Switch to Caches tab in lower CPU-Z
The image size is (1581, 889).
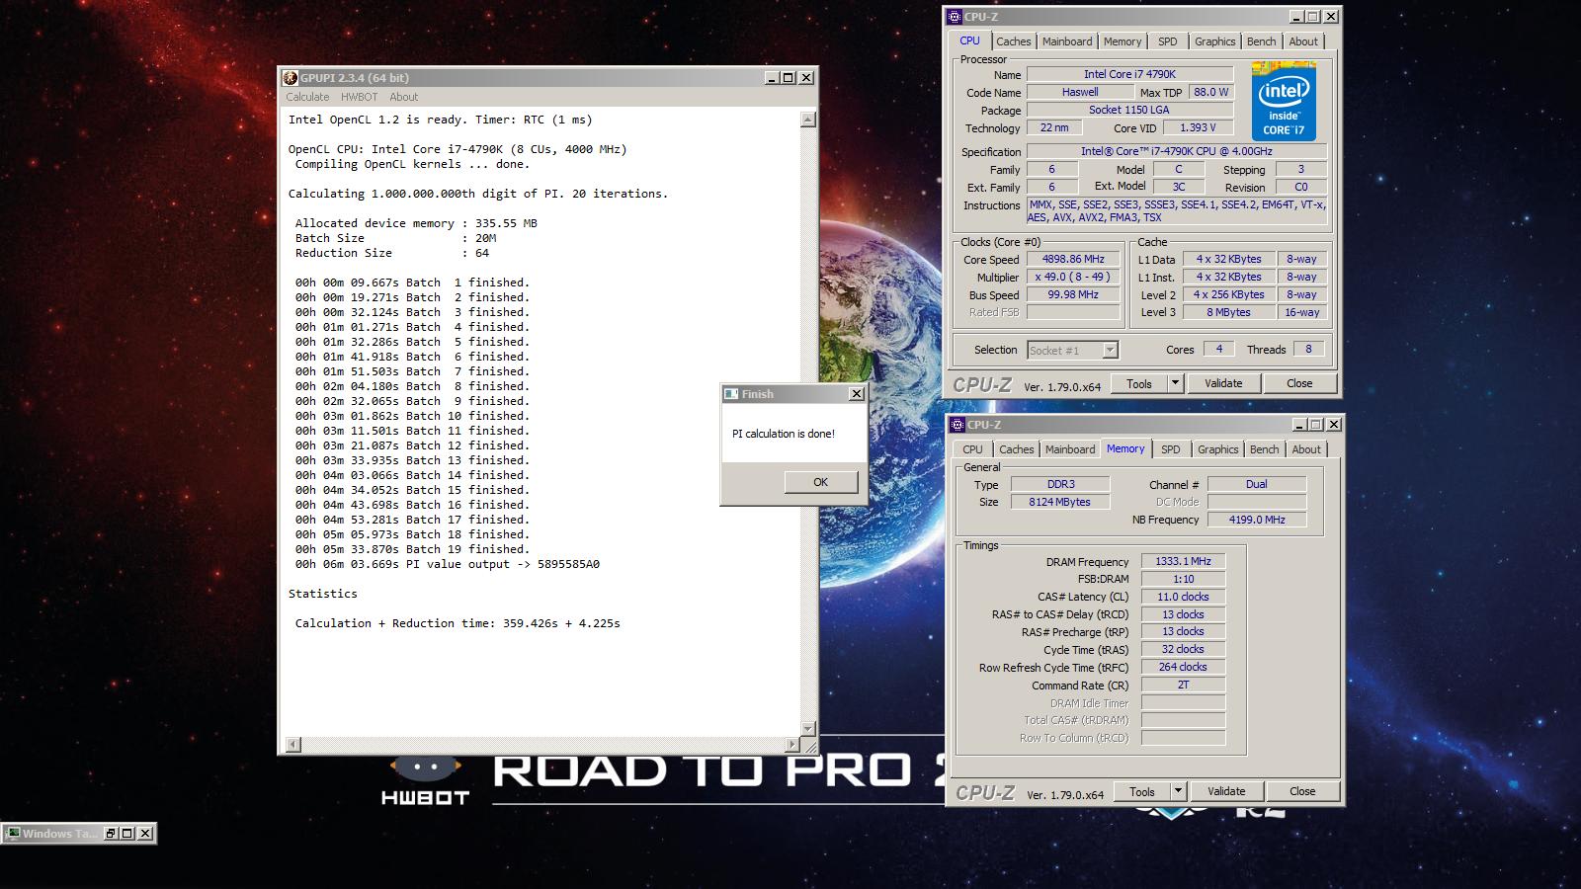click(1016, 449)
